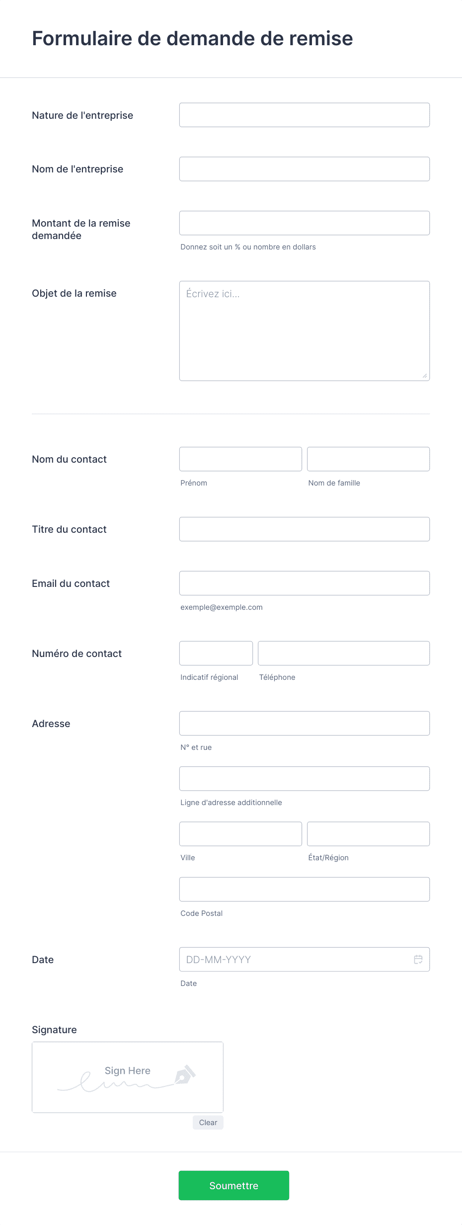Clear the signature with the Clear button
462x1225 pixels.
tap(208, 1122)
